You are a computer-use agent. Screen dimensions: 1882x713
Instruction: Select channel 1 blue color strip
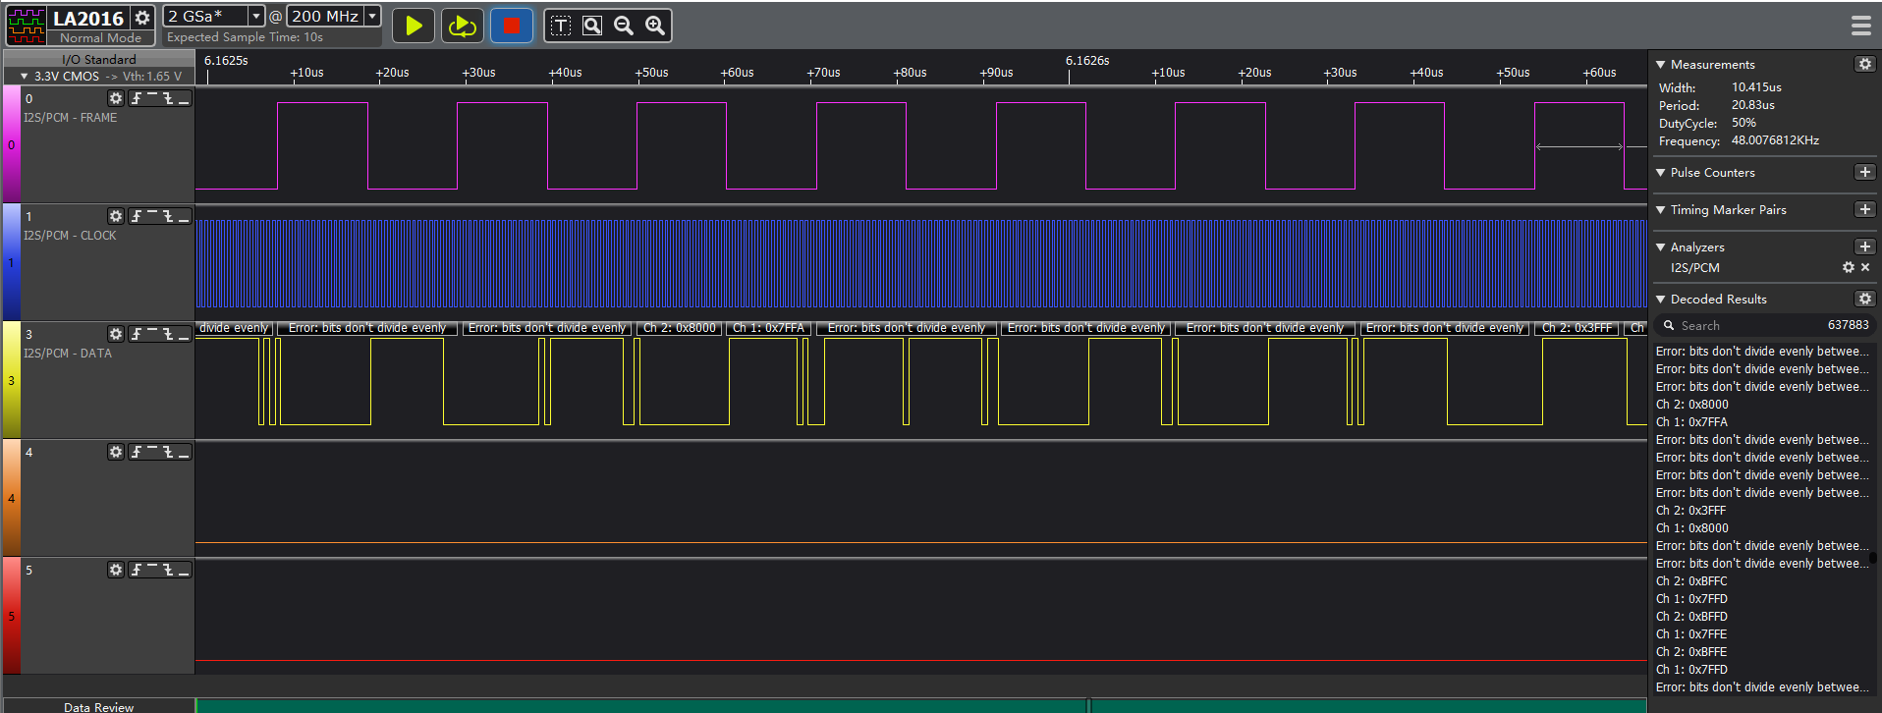(11, 262)
